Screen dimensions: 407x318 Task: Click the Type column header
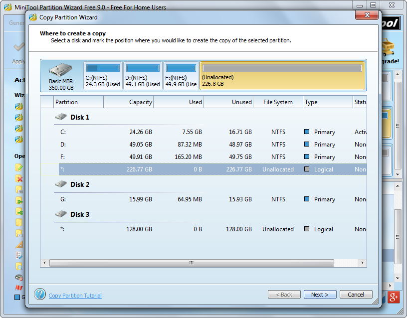pyautogui.click(x=328, y=102)
